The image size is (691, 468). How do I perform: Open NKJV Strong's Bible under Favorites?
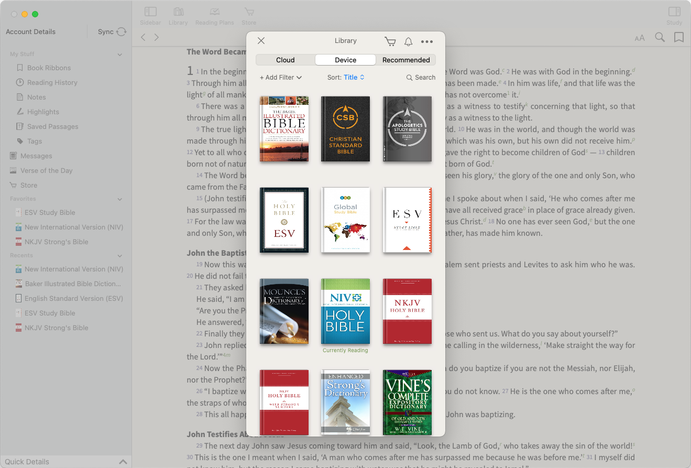tap(56, 242)
